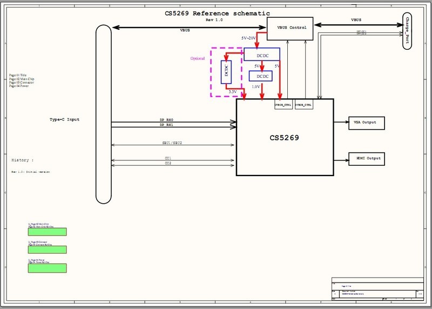This screenshot has height=309, width=432.
Task: Click the tall Type-C Input connector shape
Action: [103, 113]
